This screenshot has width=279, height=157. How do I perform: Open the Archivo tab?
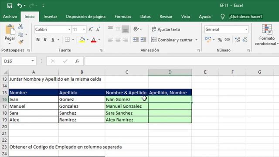coord(10,17)
